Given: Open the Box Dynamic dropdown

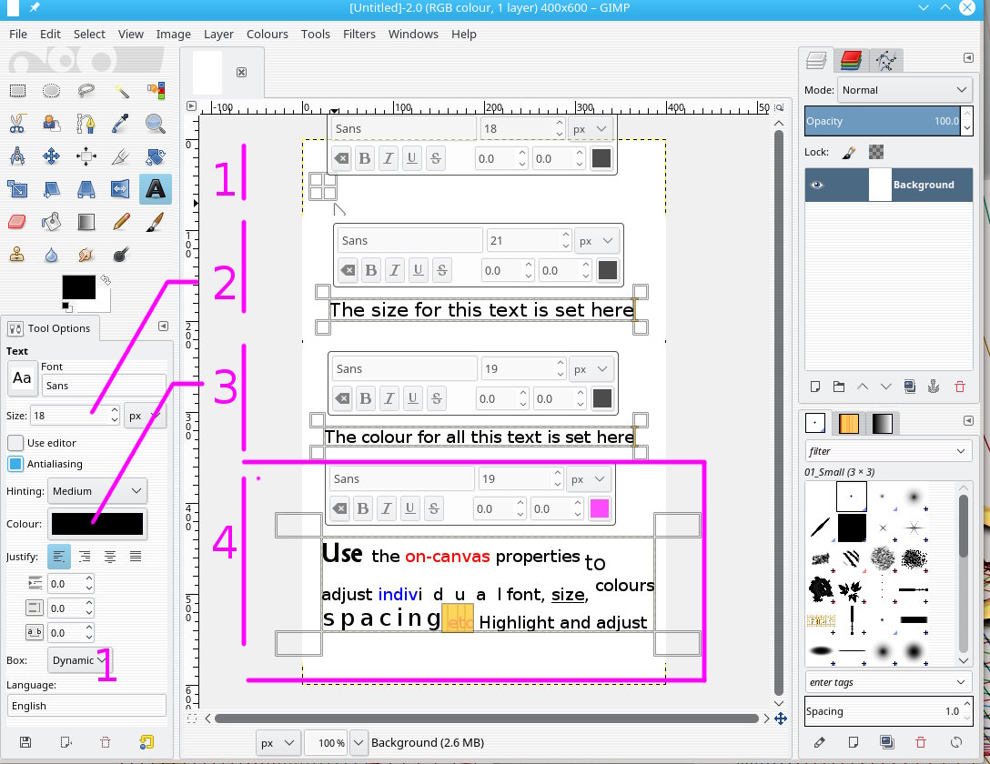Looking at the screenshot, I should click(79, 660).
